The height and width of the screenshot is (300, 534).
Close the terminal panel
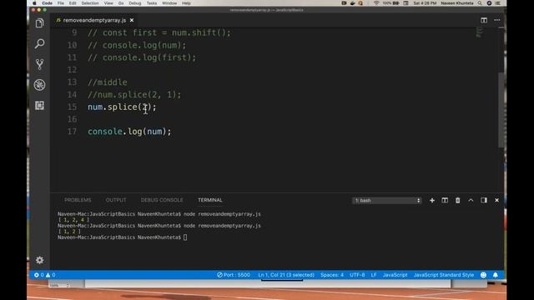497,200
